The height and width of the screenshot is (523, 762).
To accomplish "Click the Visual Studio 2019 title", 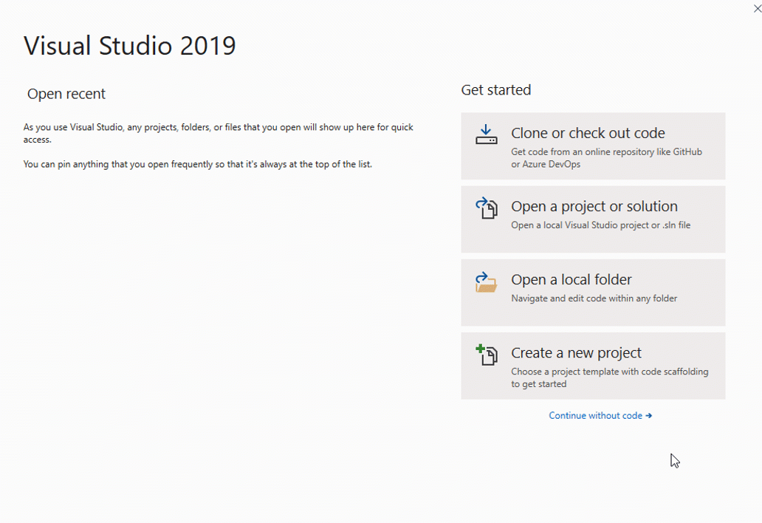I will 130,46.
